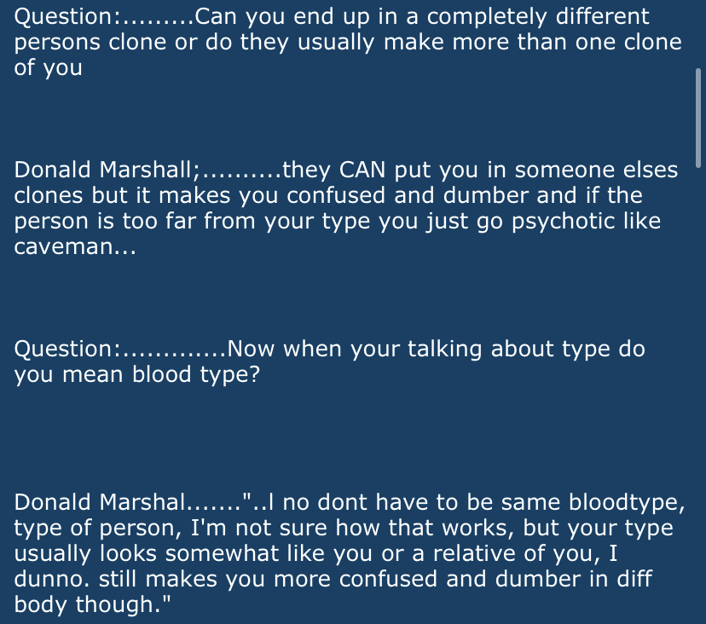This screenshot has width=706, height=624.
Task: Click the first "Question:" label
Action: coord(67,17)
